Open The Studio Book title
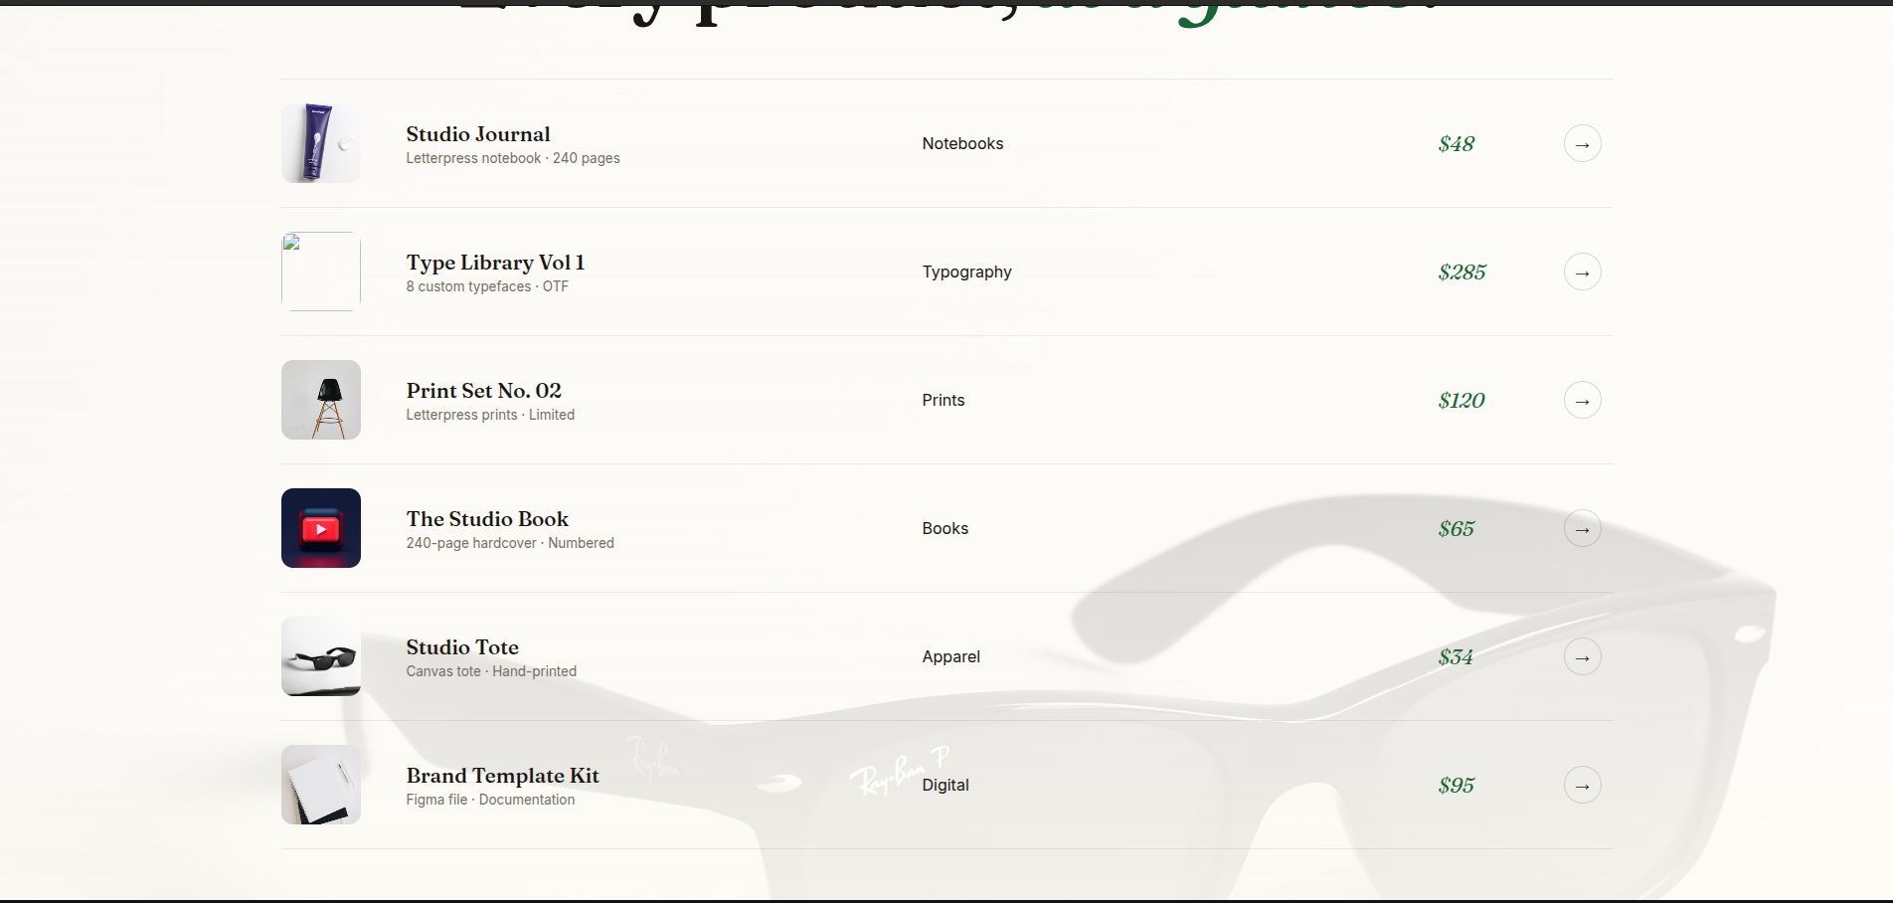The width and height of the screenshot is (1893, 903). tap(487, 519)
